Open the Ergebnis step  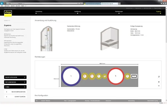(159, 12)
